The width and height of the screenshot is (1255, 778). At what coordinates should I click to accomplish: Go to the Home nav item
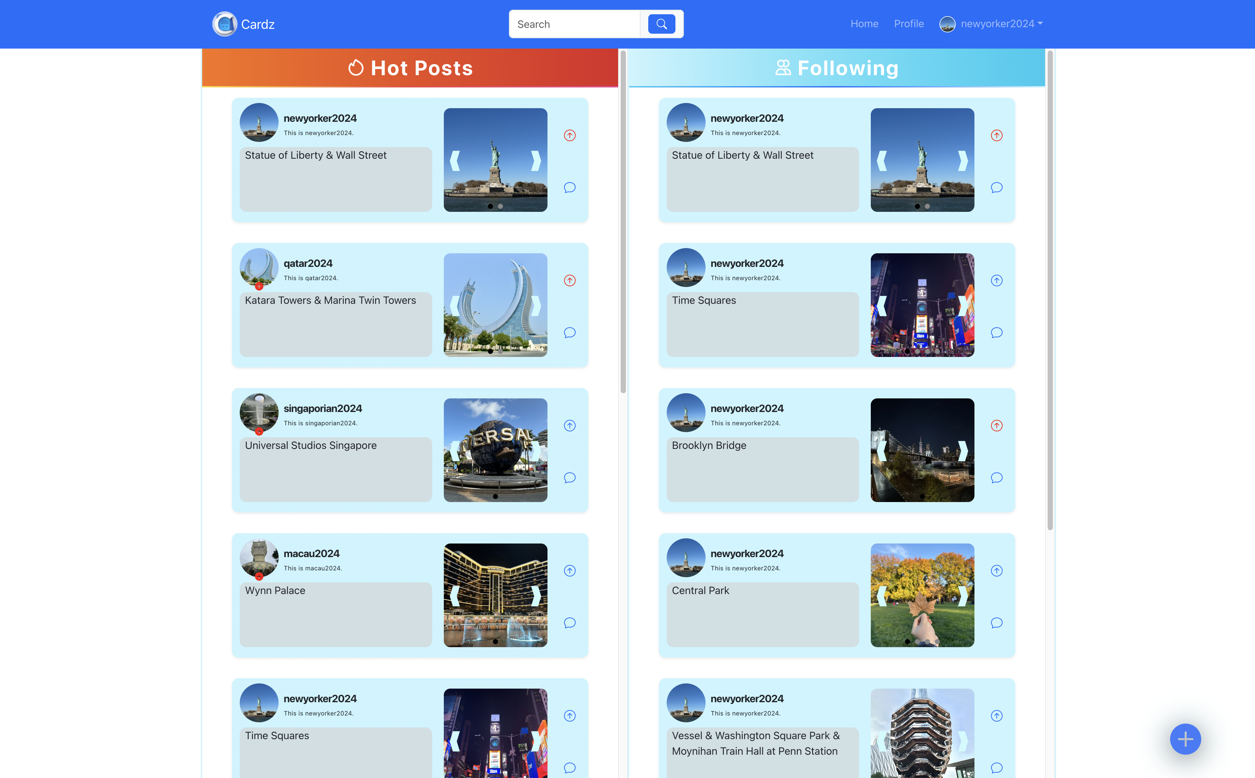[864, 24]
